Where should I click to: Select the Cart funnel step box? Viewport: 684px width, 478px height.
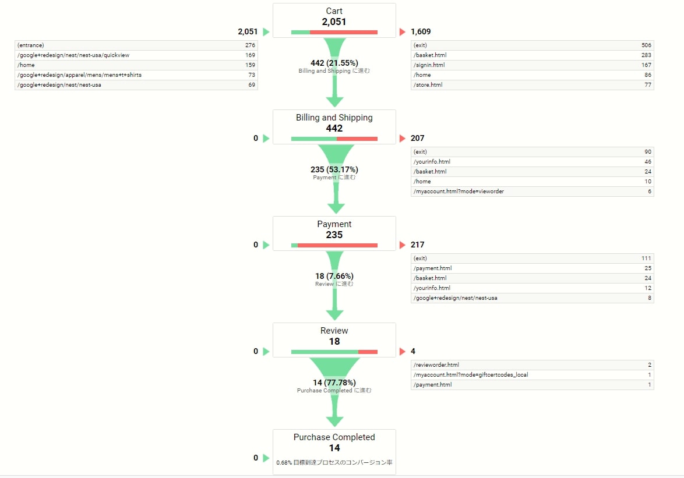pos(334,20)
